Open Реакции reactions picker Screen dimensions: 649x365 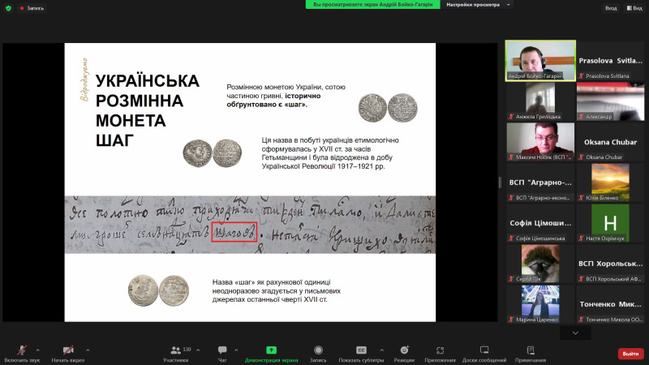404,352
